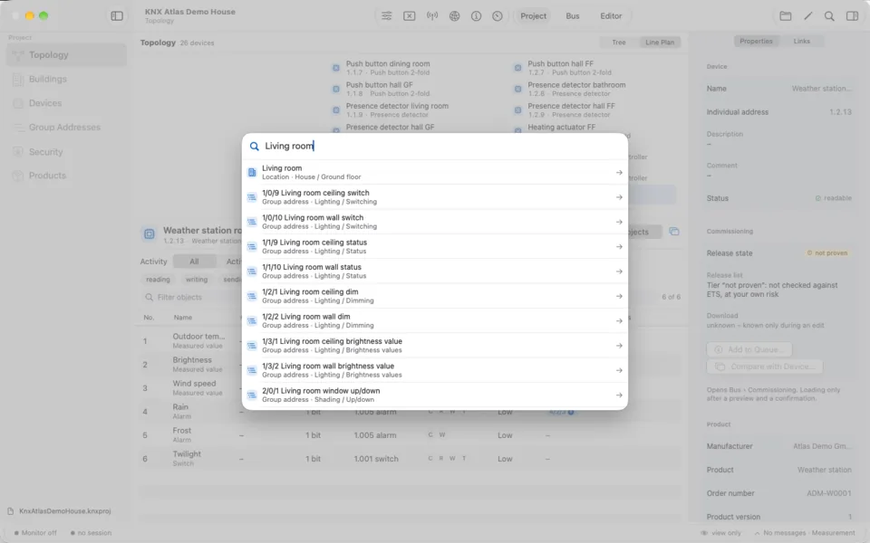Viewport: 870px width, 543px height.
Task: Click Push button dining room device icon
Action: [x=336, y=68]
